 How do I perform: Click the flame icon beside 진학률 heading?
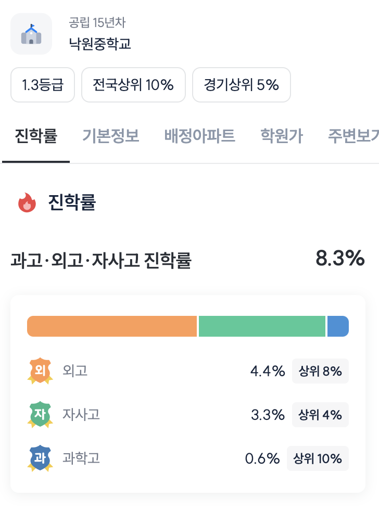(27, 202)
